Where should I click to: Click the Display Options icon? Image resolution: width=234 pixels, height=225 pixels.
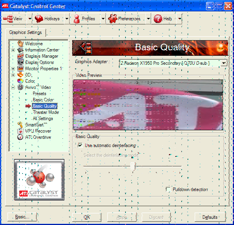(20, 62)
